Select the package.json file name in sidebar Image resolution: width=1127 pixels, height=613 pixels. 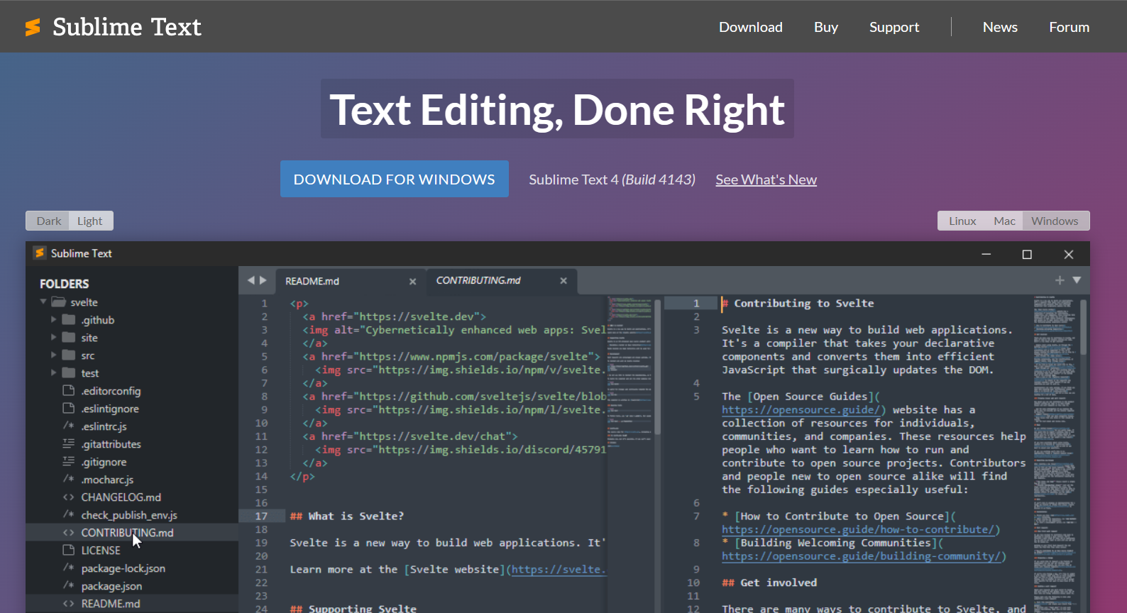tap(111, 586)
